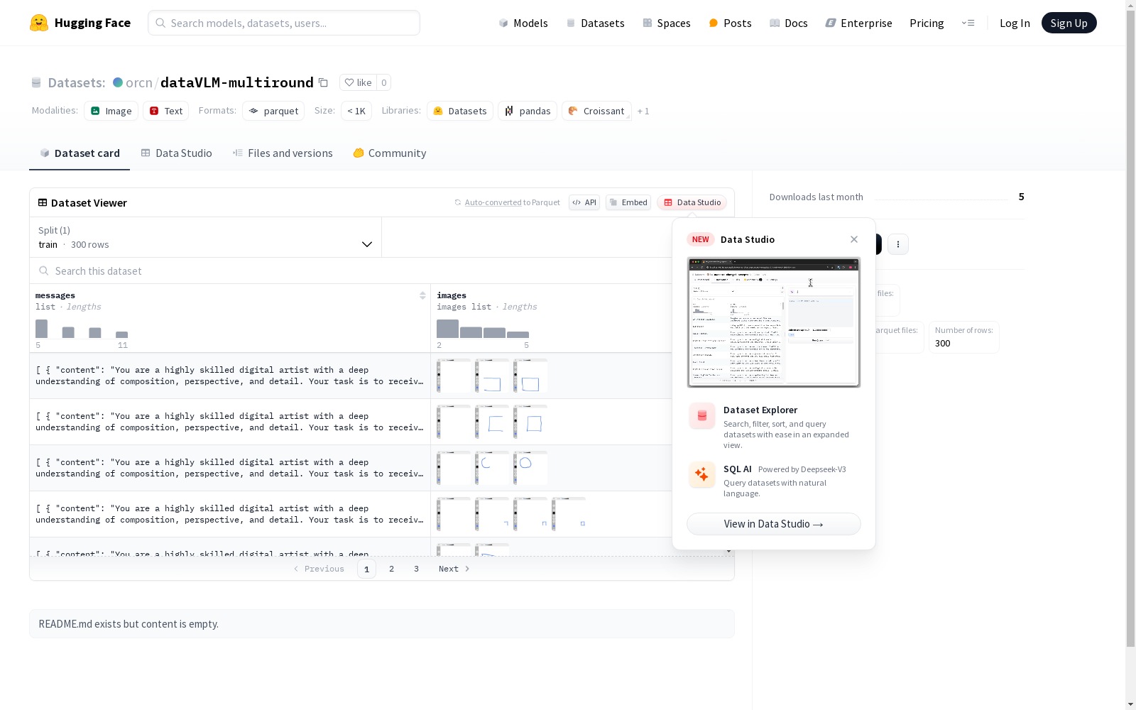
Task: Click the Next page button
Action: [x=454, y=569]
